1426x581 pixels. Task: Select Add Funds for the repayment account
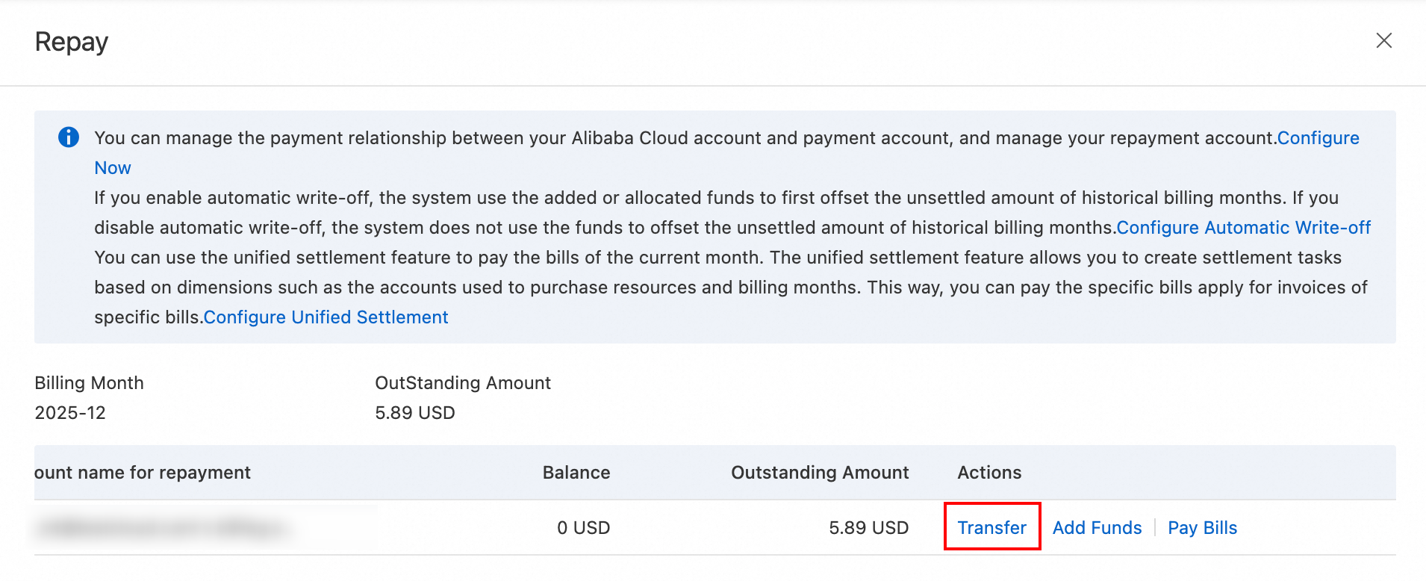(1097, 528)
